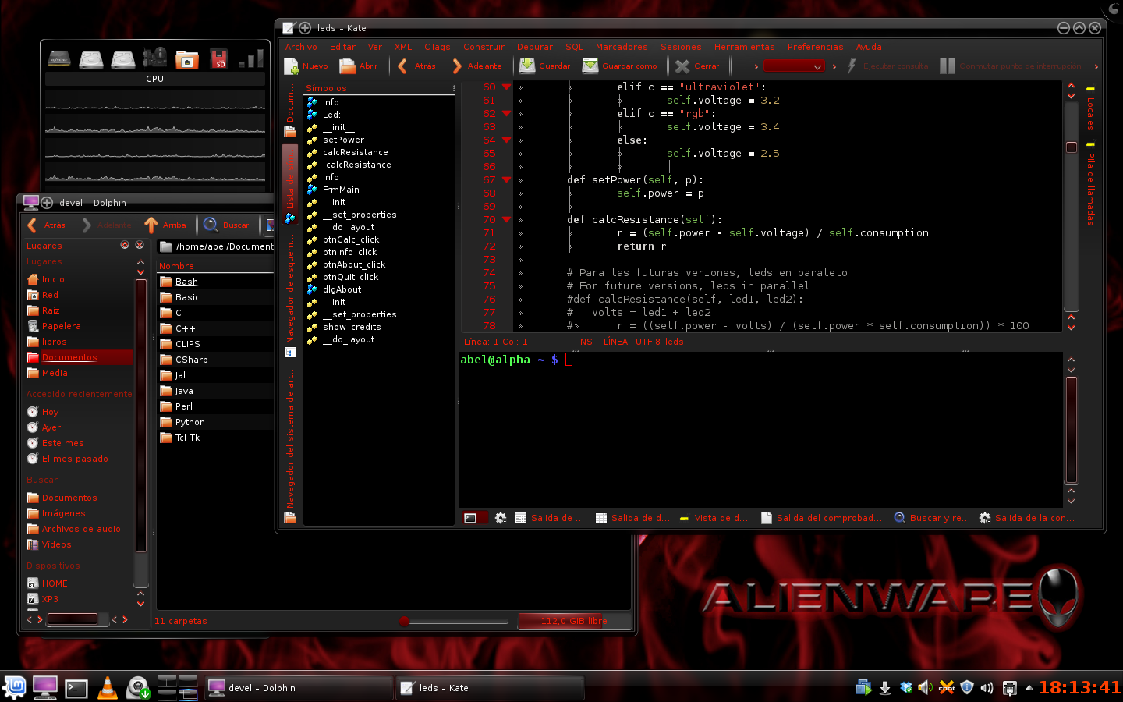Collapse the fold at line 70 calcResistance
1123x702 pixels.
pyautogui.click(x=506, y=220)
